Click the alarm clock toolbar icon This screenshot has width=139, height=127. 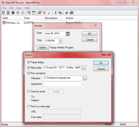tap(3, 13)
